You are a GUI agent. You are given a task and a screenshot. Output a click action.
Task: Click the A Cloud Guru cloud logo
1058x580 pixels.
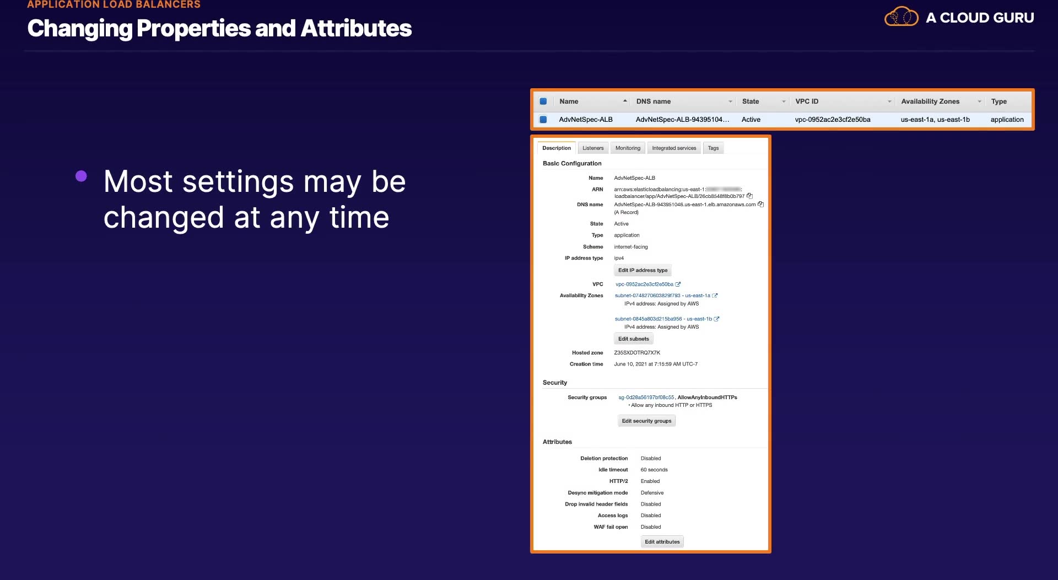[x=901, y=17]
